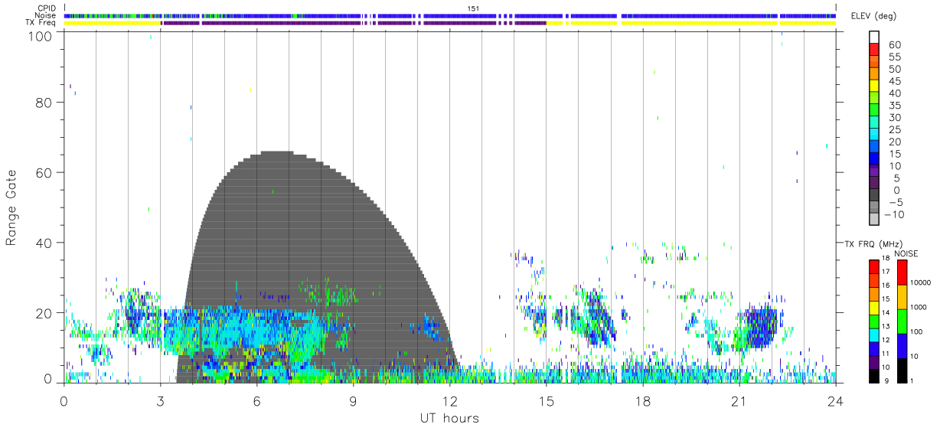Select the yellow swatch in the ELEV legend
This screenshot has width=940, height=434.
pyautogui.click(x=874, y=86)
